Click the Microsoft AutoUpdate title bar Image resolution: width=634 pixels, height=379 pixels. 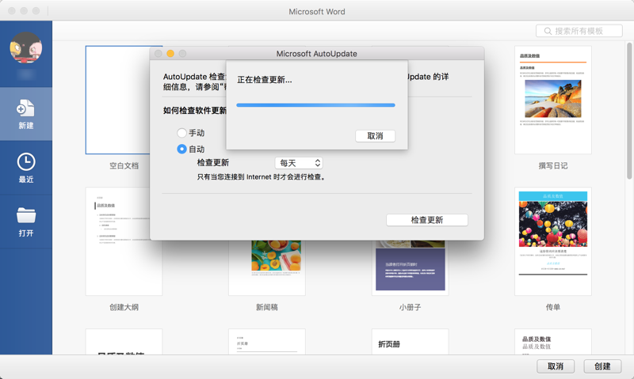click(x=316, y=53)
